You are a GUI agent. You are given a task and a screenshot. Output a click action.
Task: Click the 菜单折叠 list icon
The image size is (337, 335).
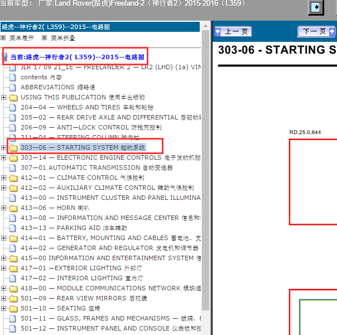coord(44,38)
